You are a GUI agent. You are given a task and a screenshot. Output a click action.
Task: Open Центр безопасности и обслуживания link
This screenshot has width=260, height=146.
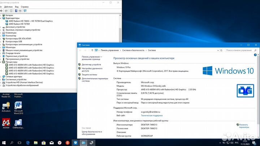pos(92,133)
